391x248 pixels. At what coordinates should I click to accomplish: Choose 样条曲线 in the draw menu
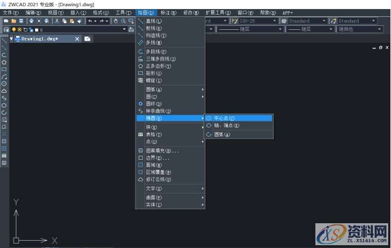[170, 111]
